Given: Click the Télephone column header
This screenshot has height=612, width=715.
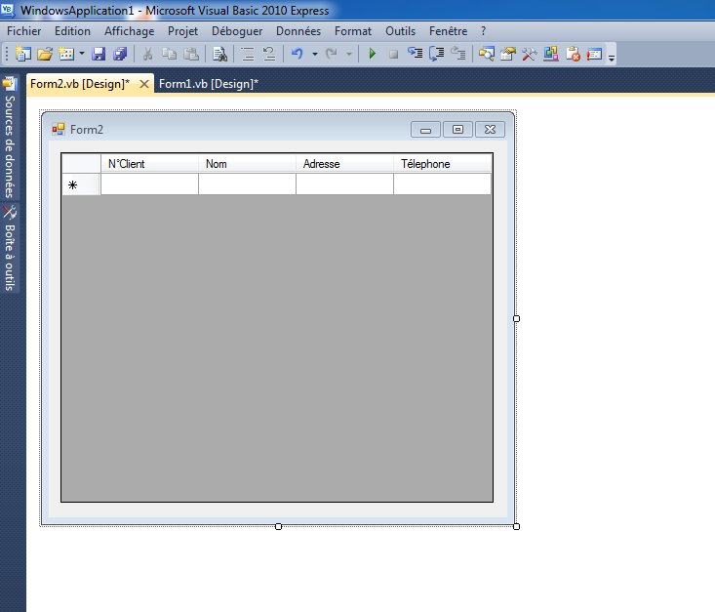Looking at the screenshot, I should (x=442, y=163).
